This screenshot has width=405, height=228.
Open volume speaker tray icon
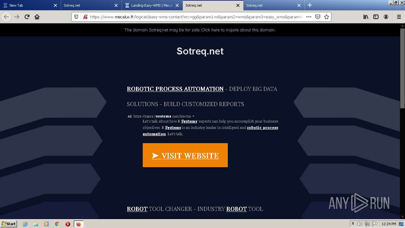pos(360,224)
